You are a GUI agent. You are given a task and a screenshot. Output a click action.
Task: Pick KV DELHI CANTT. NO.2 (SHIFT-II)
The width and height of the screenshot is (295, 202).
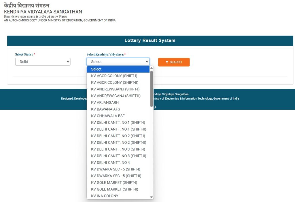point(118,142)
